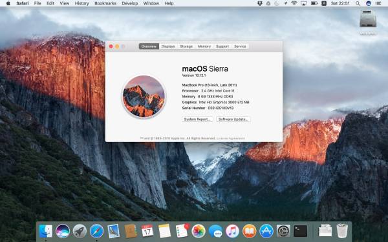Open iBooks in the dock

coord(250,232)
